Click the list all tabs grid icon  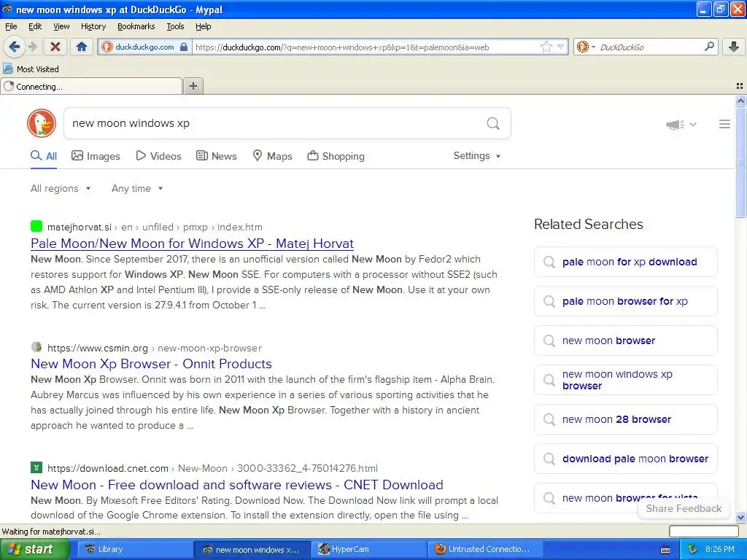740,86
